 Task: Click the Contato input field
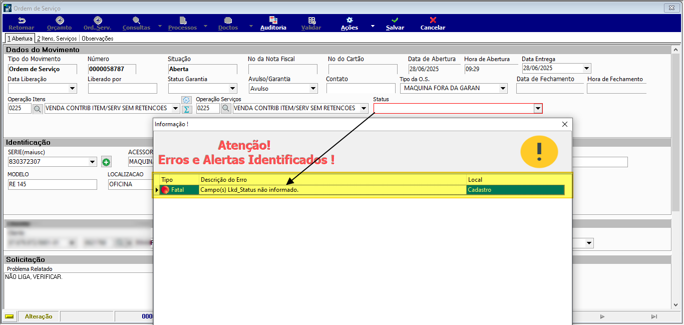pos(361,89)
